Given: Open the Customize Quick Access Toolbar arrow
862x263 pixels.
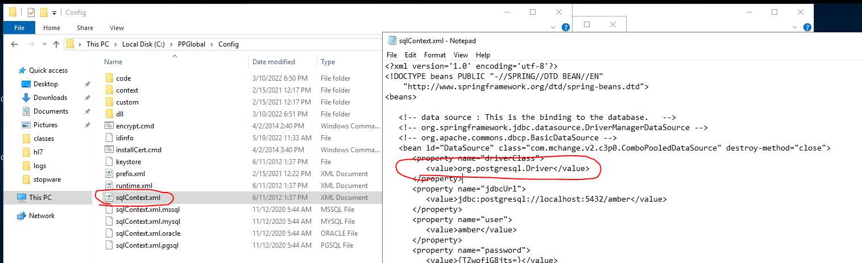Looking at the screenshot, I should click(x=54, y=12).
